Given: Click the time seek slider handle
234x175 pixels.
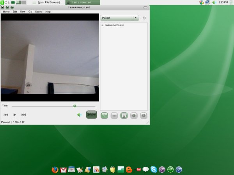Looking at the screenshot, I should (74, 106).
